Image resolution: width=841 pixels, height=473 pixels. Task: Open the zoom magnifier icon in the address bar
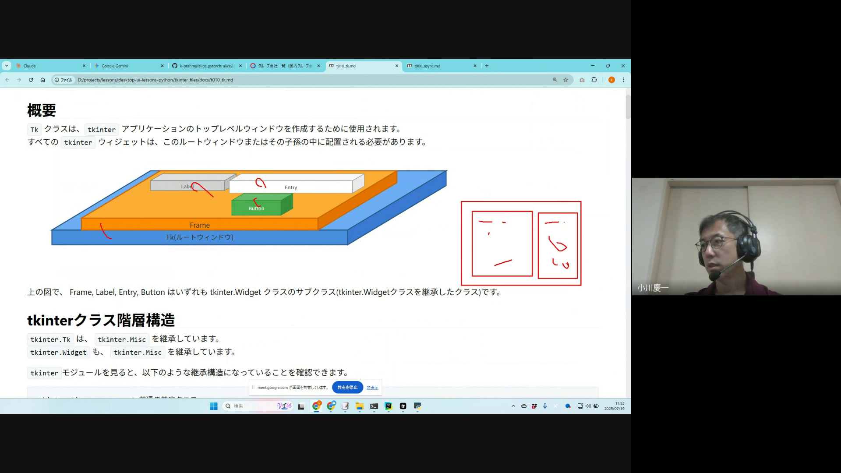555,80
